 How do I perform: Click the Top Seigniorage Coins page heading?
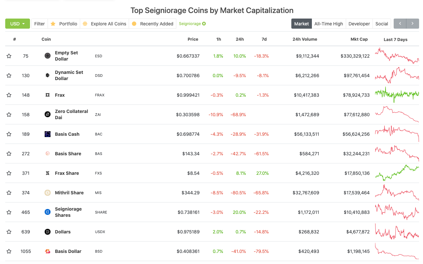(212, 10)
